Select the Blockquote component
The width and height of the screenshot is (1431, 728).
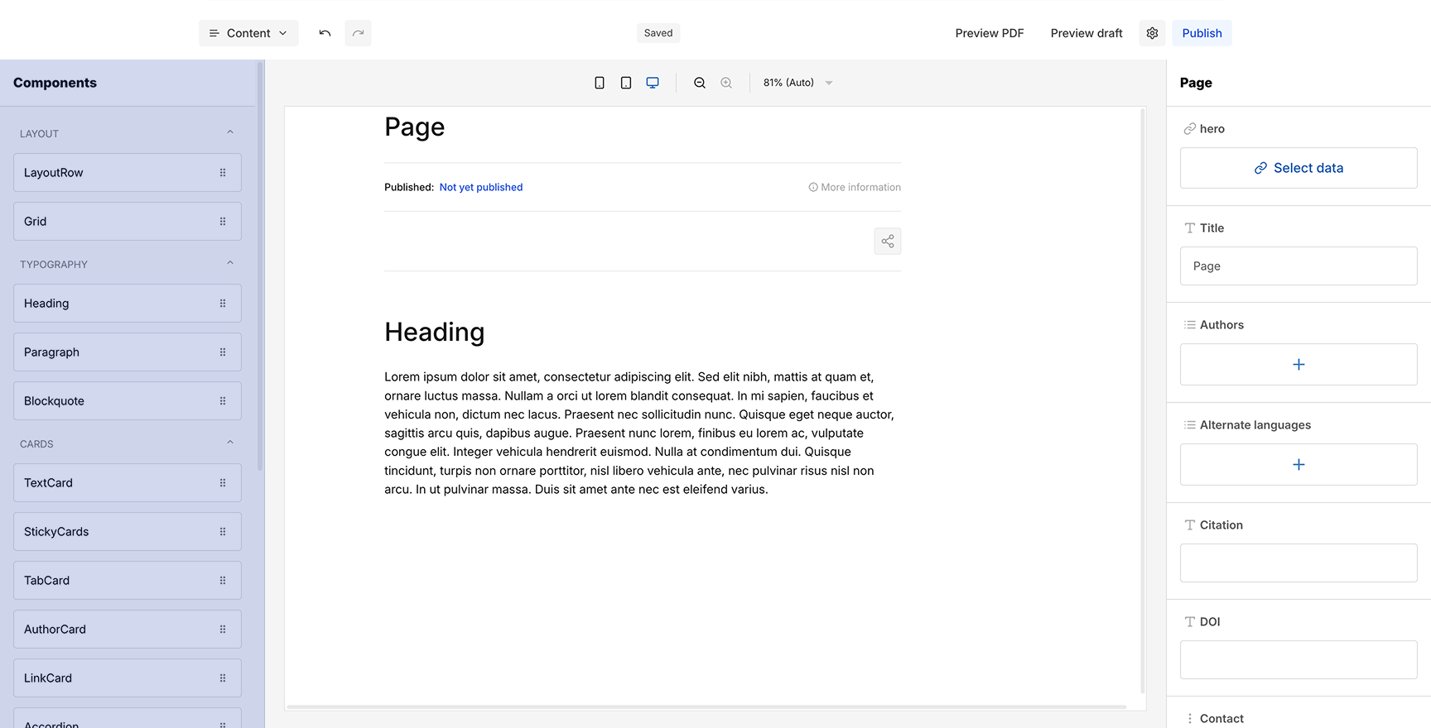[128, 401]
